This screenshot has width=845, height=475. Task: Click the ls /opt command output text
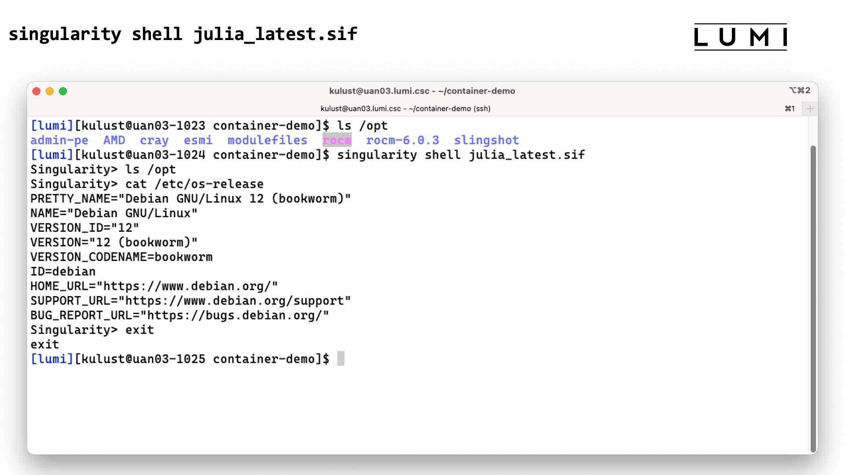coord(275,140)
